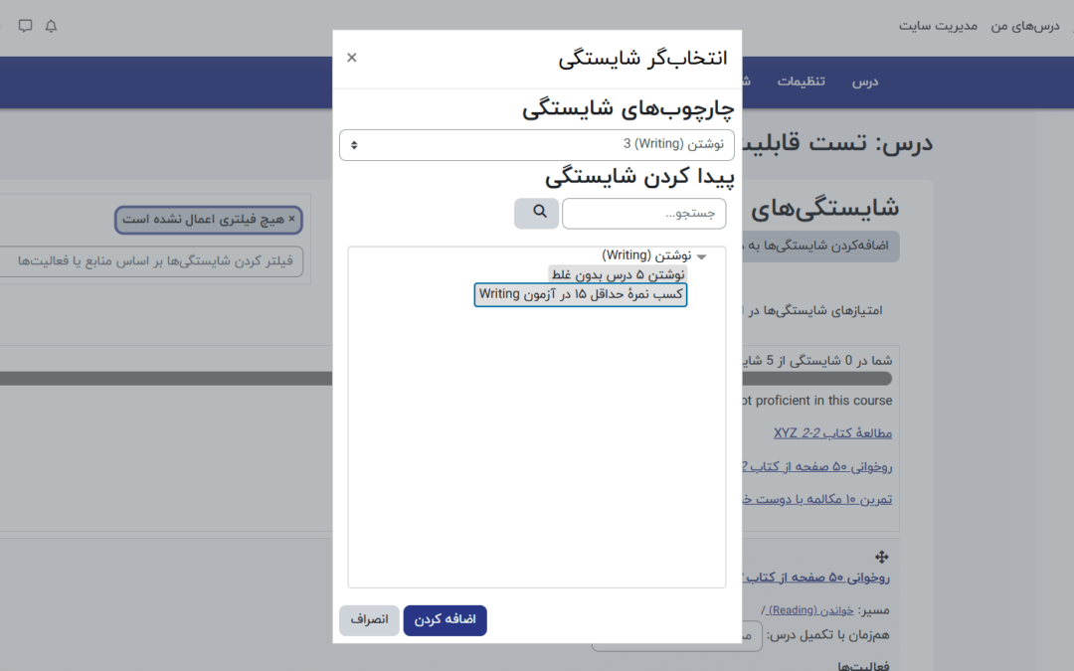Open the 'مطالعهٔ کتاب XYZ 2-2' link
The width and height of the screenshot is (1074, 671).
[832, 433]
